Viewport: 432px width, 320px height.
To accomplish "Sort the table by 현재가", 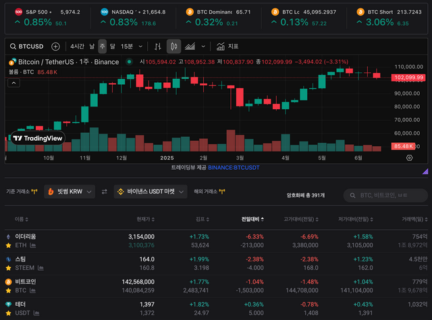I will click(x=146, y=219).
